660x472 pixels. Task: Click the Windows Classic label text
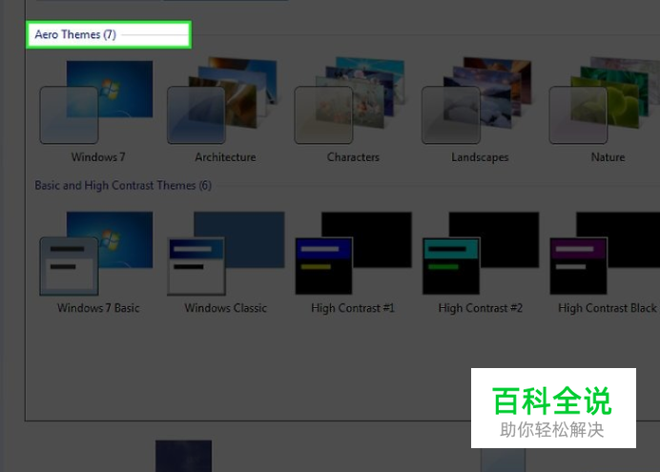(x=226, y=308)
